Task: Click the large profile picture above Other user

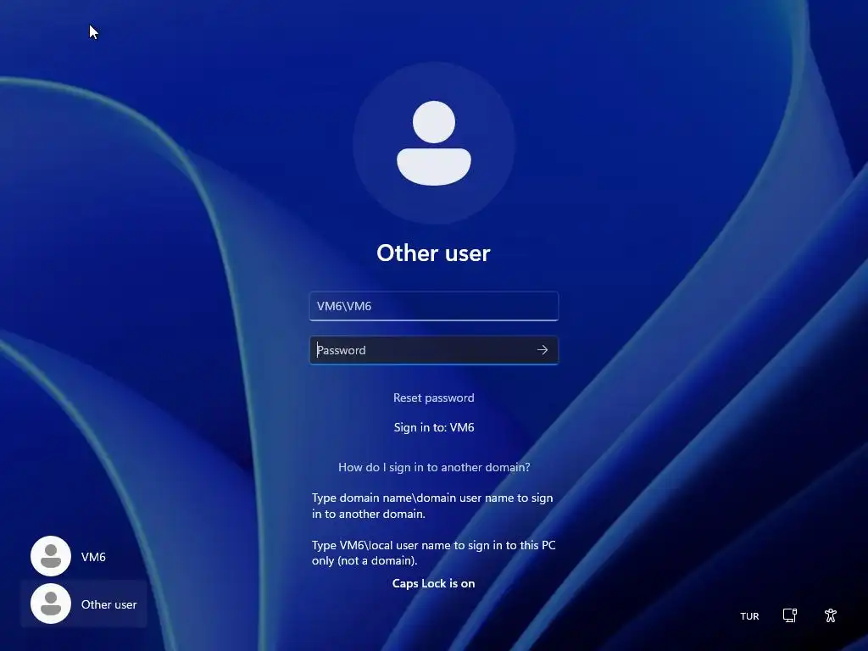Action: tap(434, 143)
